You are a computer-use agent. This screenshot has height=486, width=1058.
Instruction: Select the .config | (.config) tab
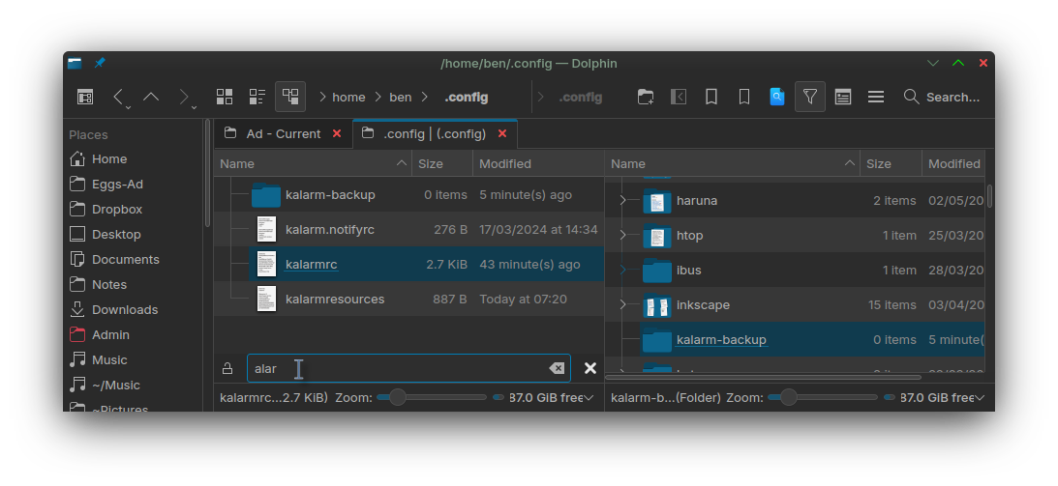pos(435,134)
